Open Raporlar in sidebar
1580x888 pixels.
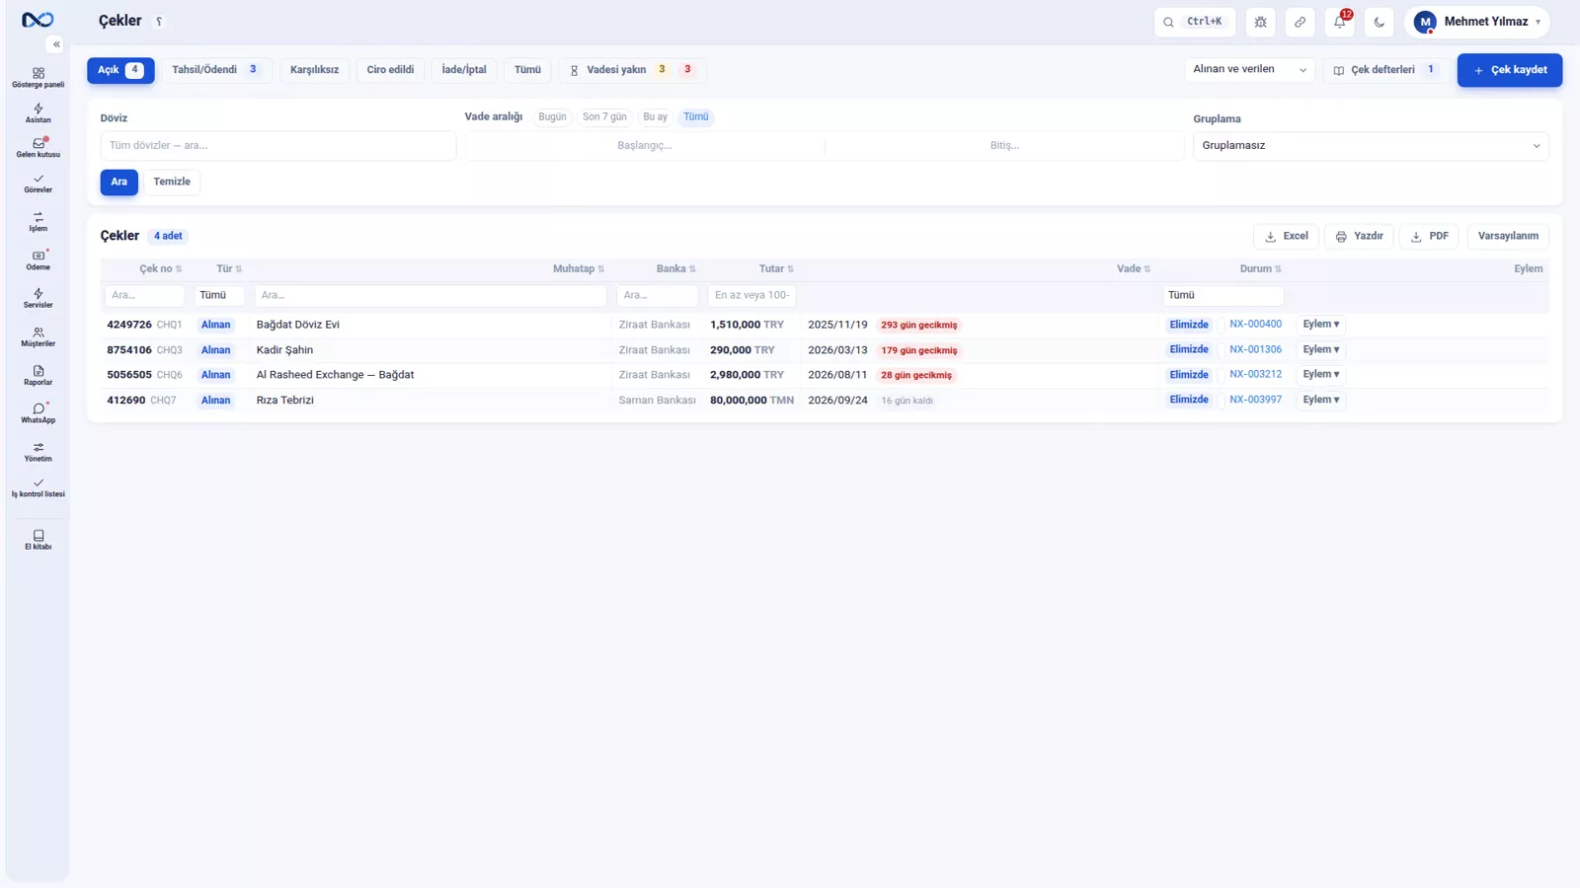click(38, 376)
